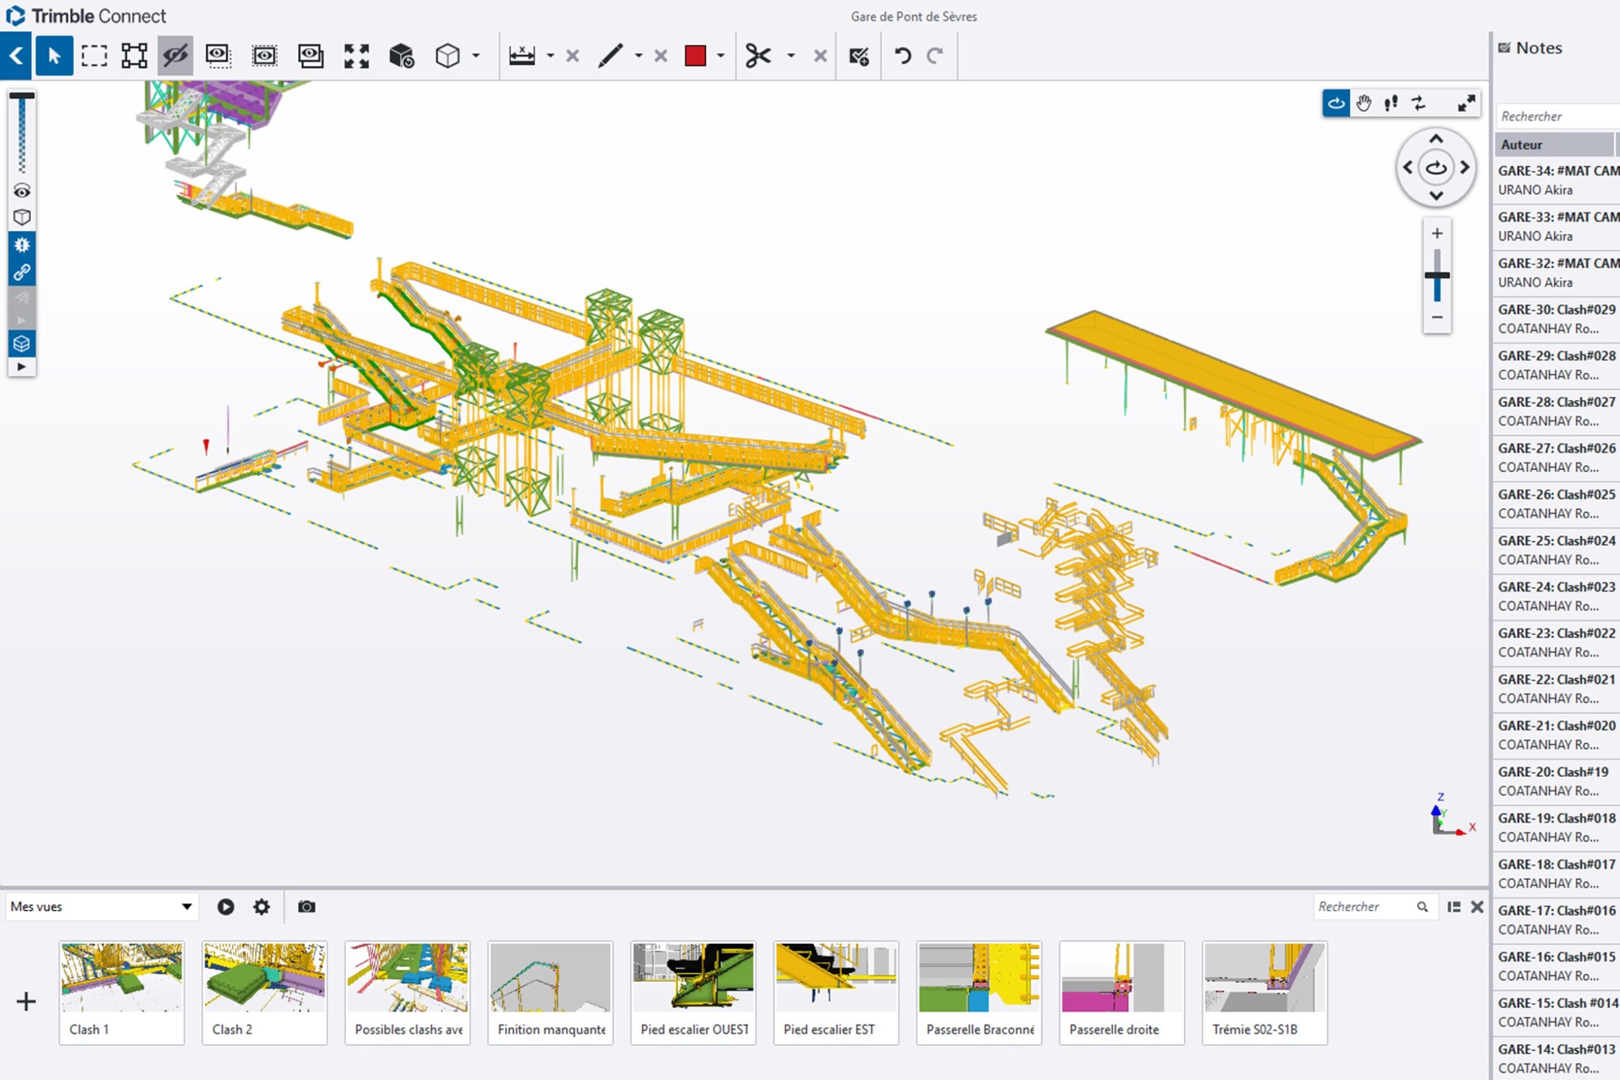Image resolution: width=1620 pixels, height=1080 pixels.
Task: Expand the markup color dropdown arrow
Action: click(x=721, y=56)
